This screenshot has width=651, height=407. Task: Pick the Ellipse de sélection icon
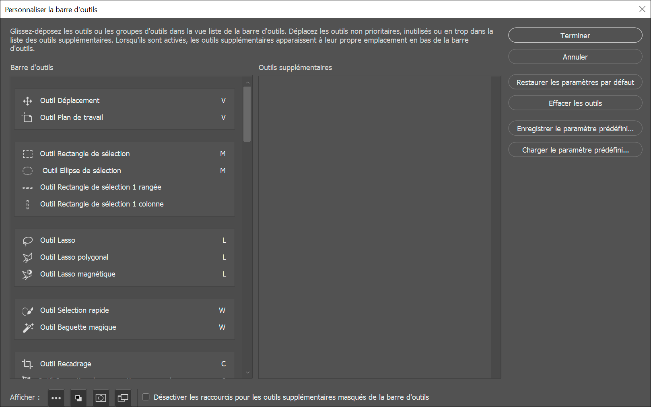point(27,171)
